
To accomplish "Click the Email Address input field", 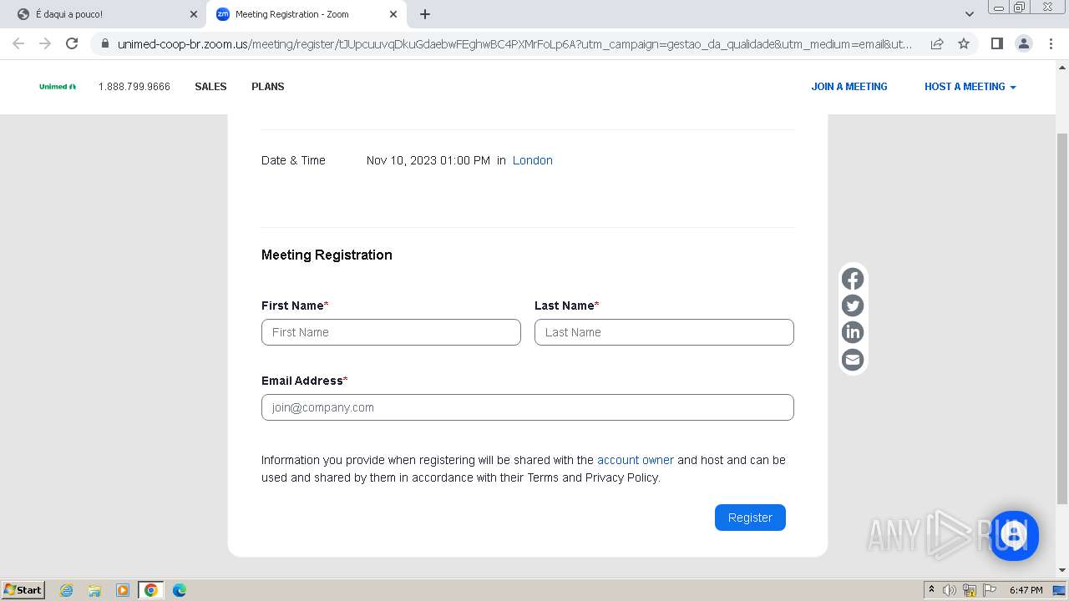I will pyautogui.click(x=528, y=407).
